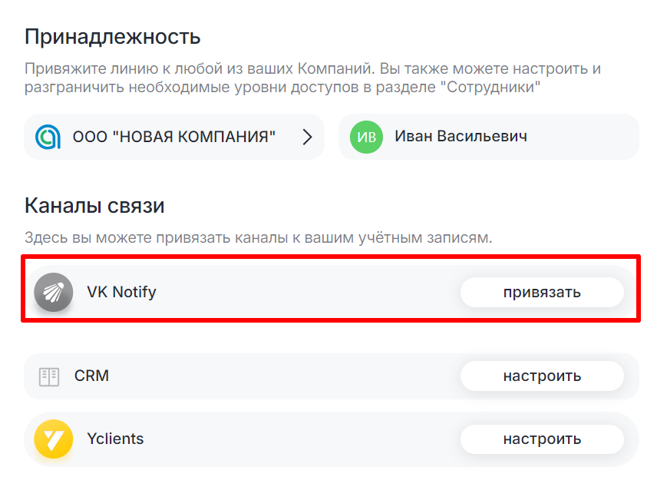The width and height of the screenshot is (657, 477).
Task: Click the CRM book icon
Action: [x=49, y=376]
